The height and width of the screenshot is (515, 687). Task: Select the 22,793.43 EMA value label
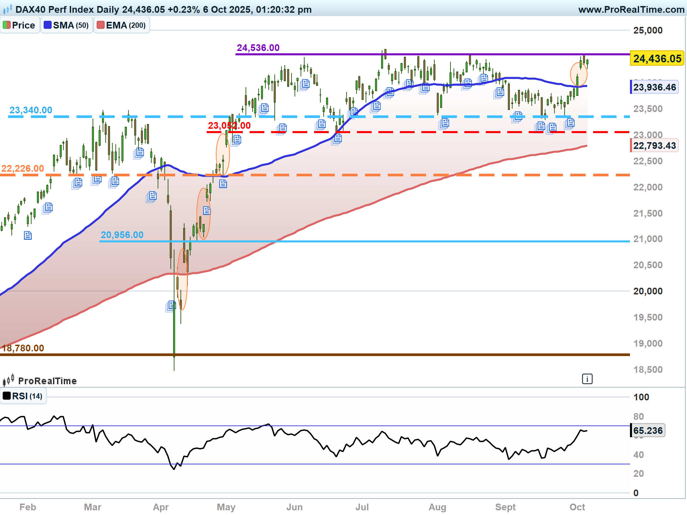(654, 146)
